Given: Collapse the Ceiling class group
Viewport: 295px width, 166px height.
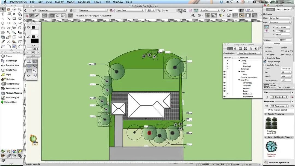Looking at the screenshot, I should [239, 61].
